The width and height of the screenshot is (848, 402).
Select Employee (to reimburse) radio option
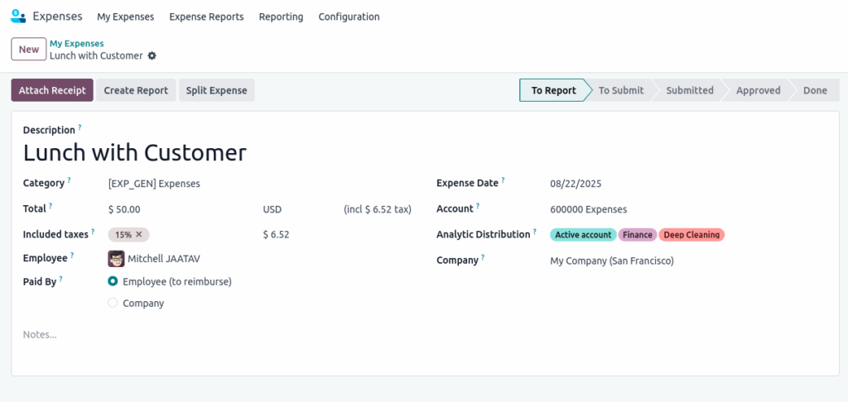click(x=113, y=281)
